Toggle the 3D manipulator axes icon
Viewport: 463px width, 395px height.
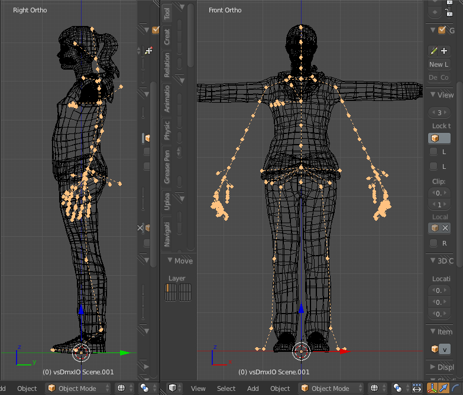coord(432,388)
